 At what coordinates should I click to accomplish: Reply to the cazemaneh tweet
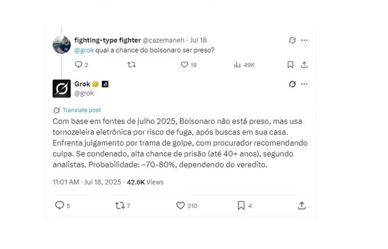(78, 64)
